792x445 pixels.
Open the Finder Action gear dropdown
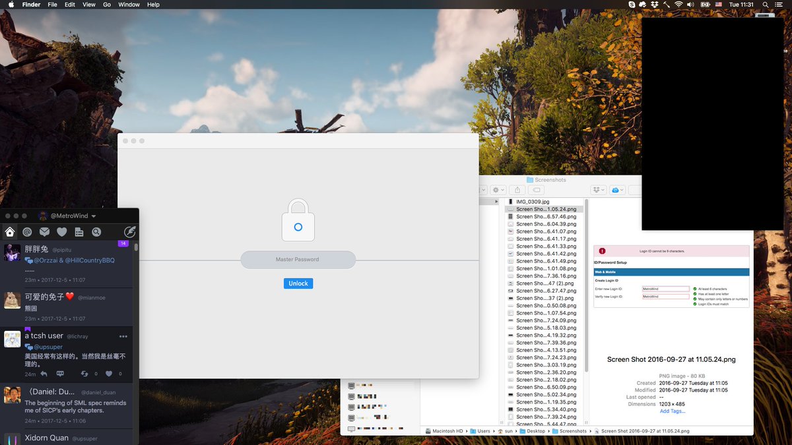pyautogui.click(x=498, y=190)
